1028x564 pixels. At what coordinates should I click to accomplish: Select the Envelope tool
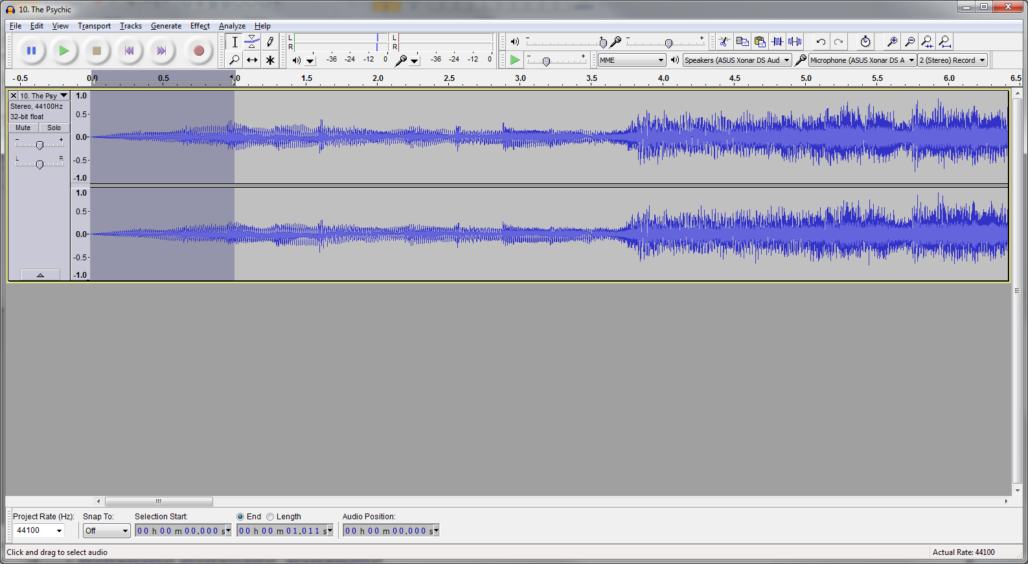tap(252, 42)
